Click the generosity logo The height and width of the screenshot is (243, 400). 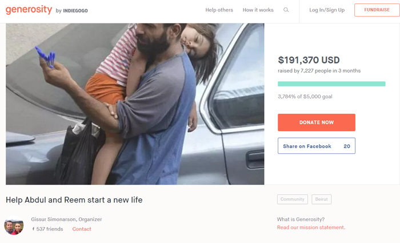(x=29, y=10)
